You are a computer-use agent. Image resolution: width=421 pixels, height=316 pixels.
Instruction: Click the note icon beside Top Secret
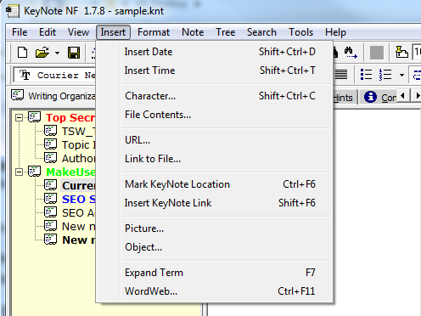[x=35, y=117]
